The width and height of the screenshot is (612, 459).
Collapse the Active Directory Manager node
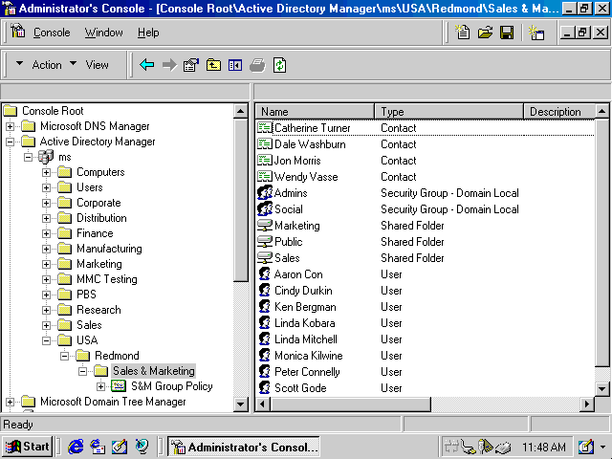pos(10,142)
